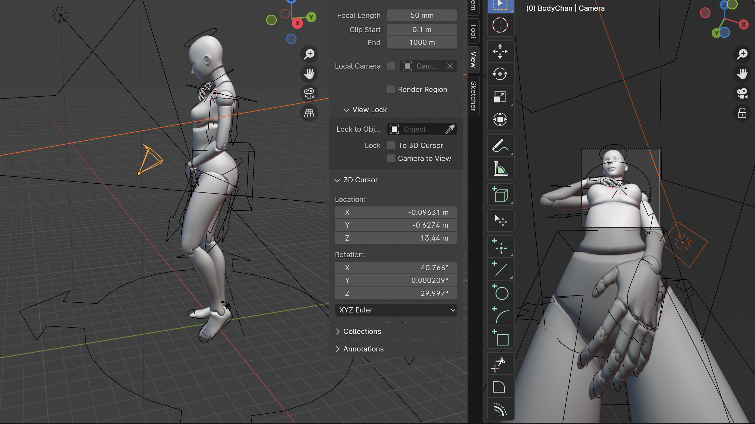Enable the Render Region checkbox
Screen dimensions: 755x424
pos(391,89)
